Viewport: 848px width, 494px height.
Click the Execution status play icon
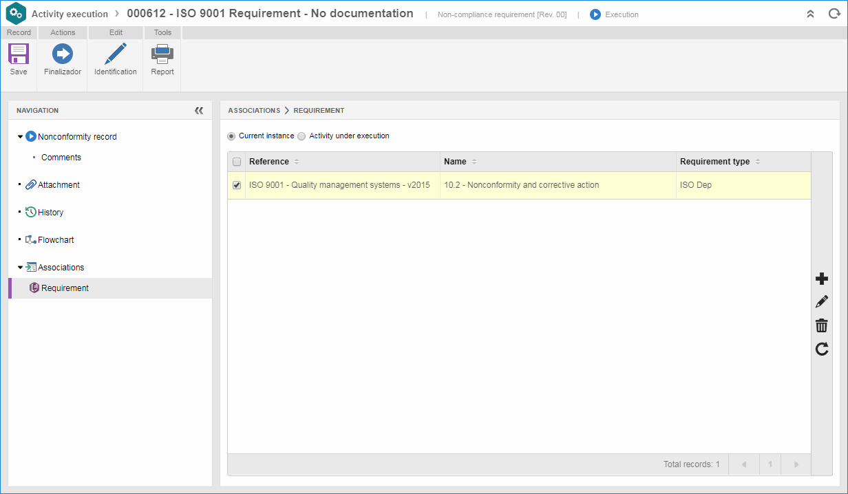pos(595,14)
